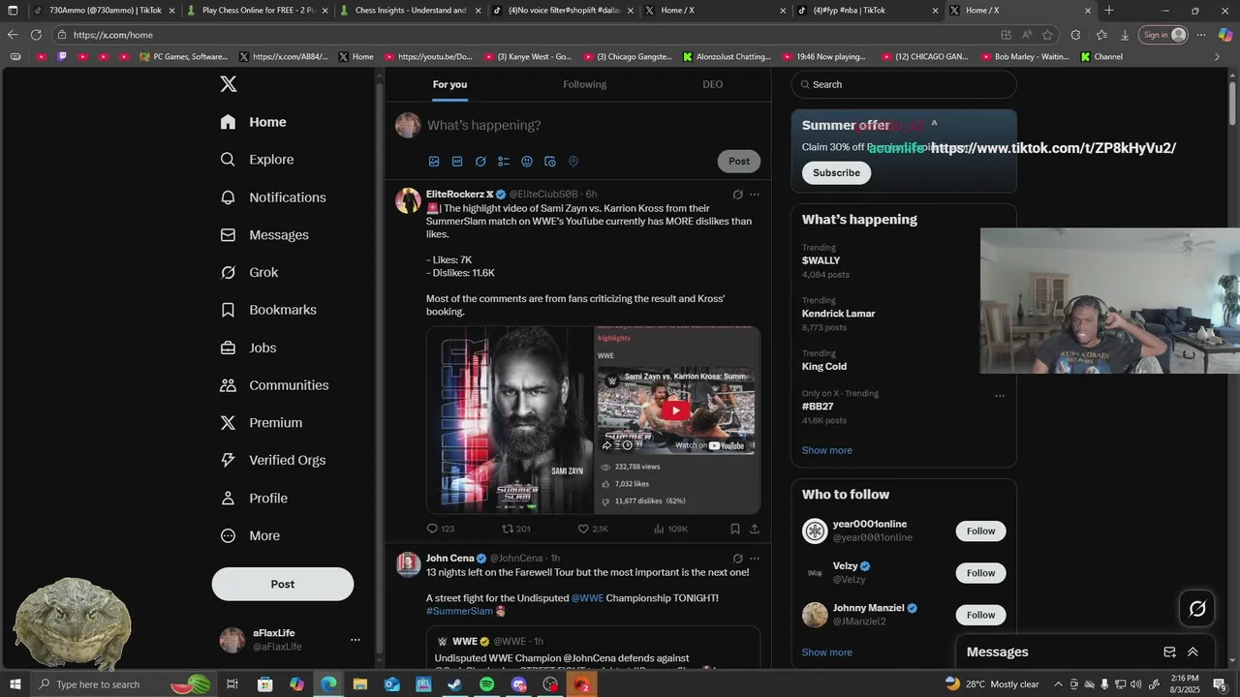Reload the page in the browser toolbar
This screenshot has width=1240, height=697.
point(36,35)
